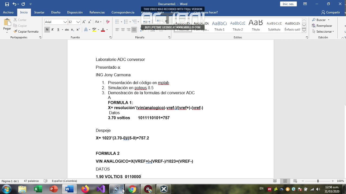Apply yellow text highlight color
This screenshot has height=194, width=346.
click(94, 30)
